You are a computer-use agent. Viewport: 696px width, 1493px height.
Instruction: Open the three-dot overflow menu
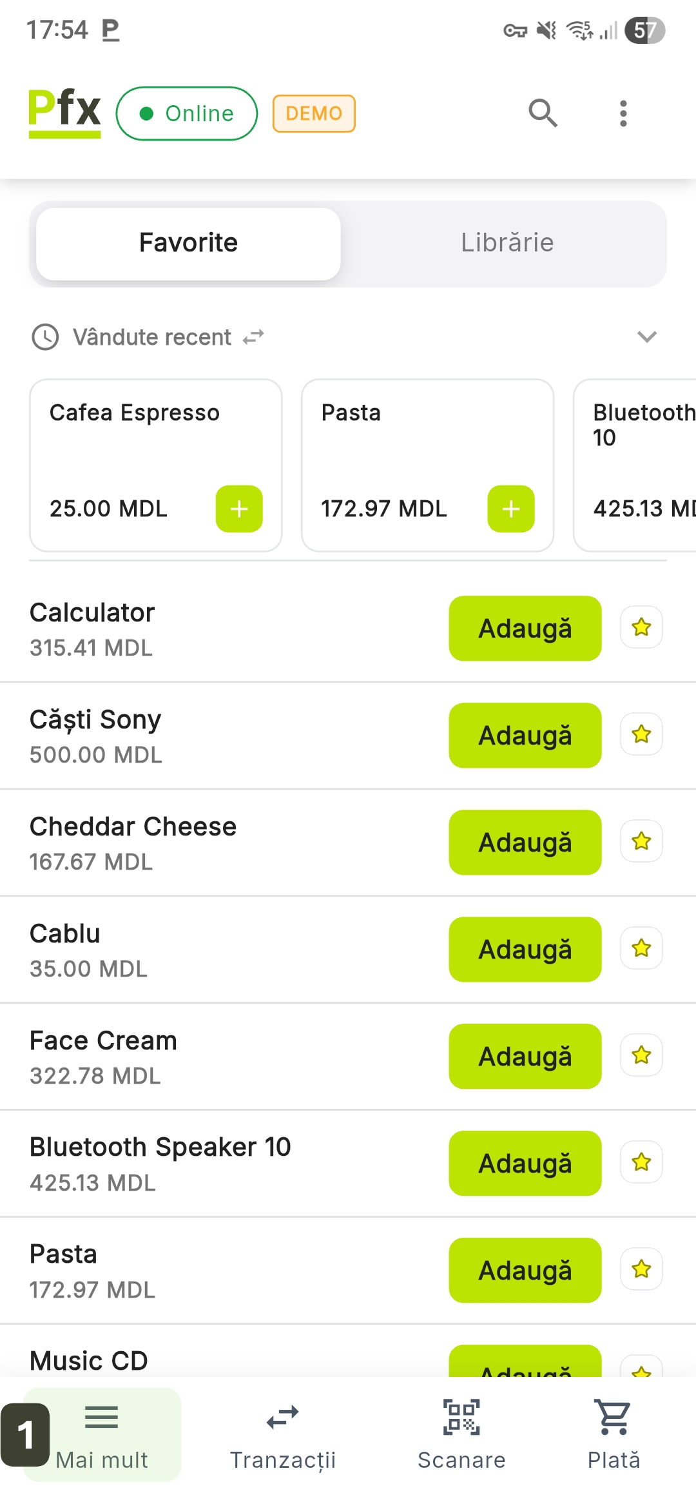click(x=623, y=113)
